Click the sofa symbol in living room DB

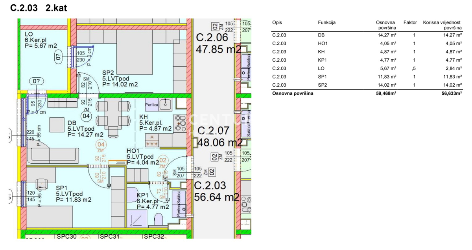[x=55, y=155]
